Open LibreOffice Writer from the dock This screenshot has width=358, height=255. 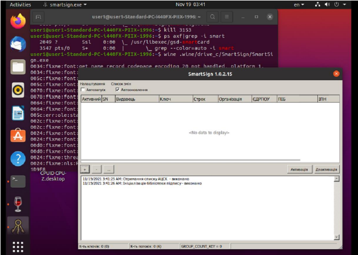18,112
